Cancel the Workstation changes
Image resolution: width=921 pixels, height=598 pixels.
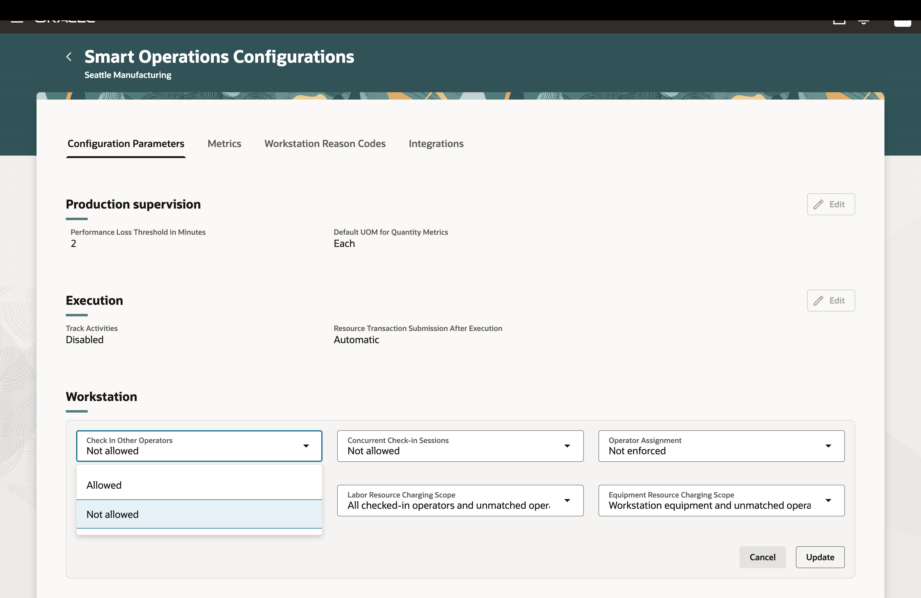click(x=762, y=557)
